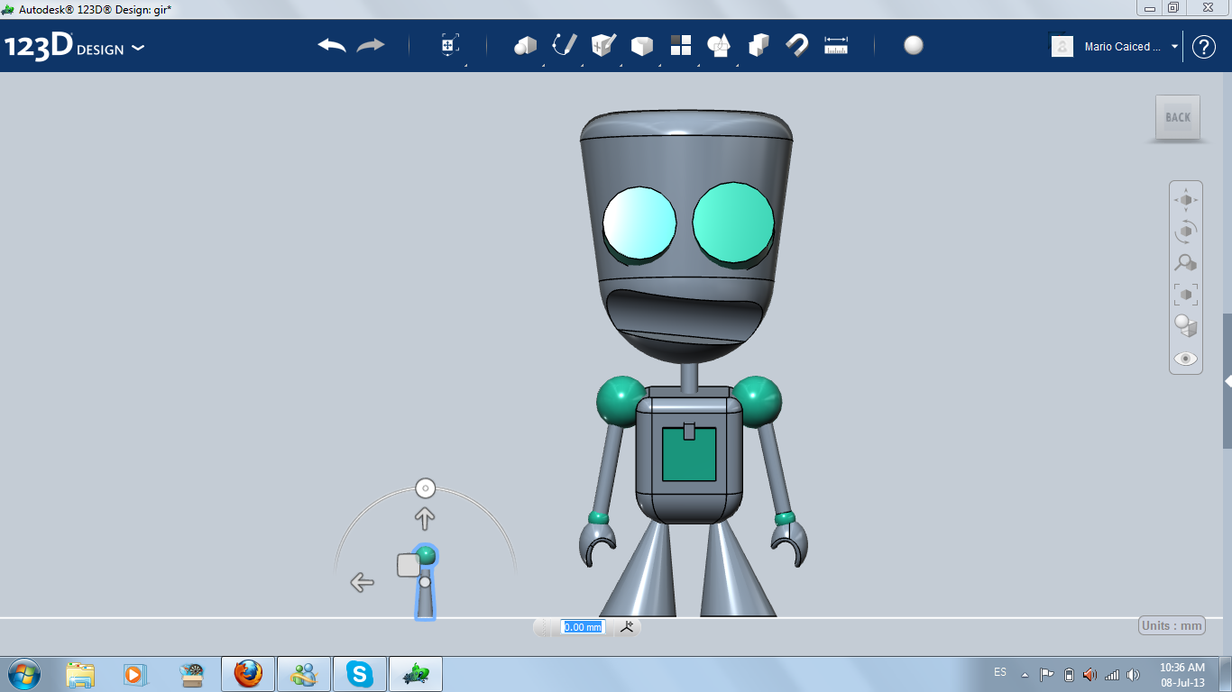Open the Pattern tools menu
Screen dimensions: 1232x692
681,45
